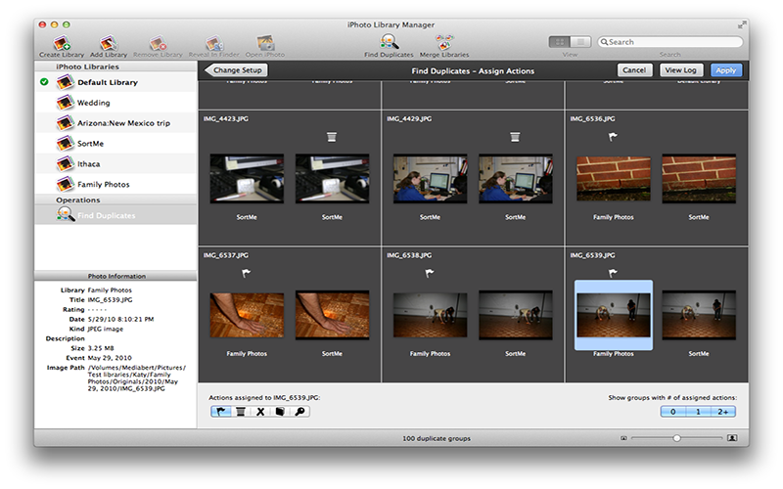Screen dimensions: 783x489
Task: Select Find Duplicates under Operations
Action: (115, 215)
